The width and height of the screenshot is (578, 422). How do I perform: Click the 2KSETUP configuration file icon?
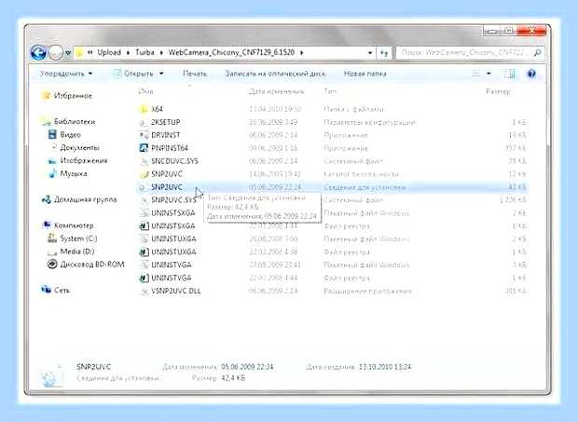tap(144, 122)
